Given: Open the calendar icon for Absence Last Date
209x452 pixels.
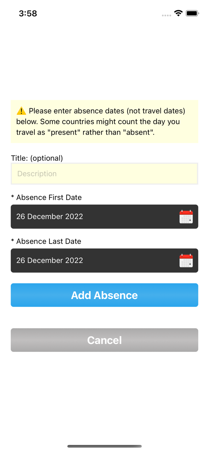Looking at the screenshot, I should point(186,260).
